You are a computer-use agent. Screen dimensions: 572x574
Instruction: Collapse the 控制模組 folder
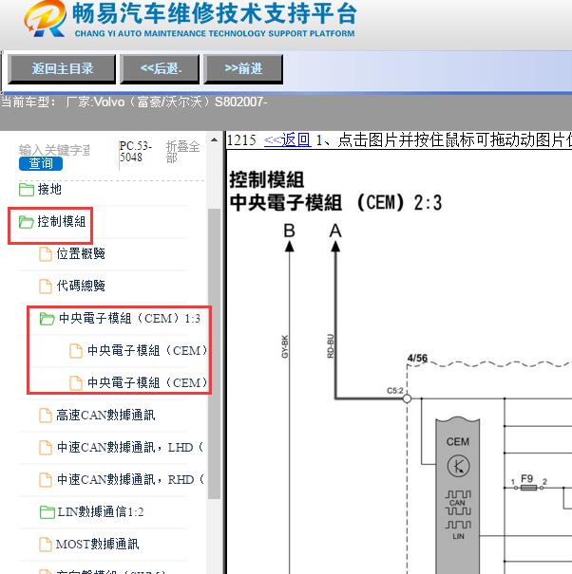click(x=62, y=222)
